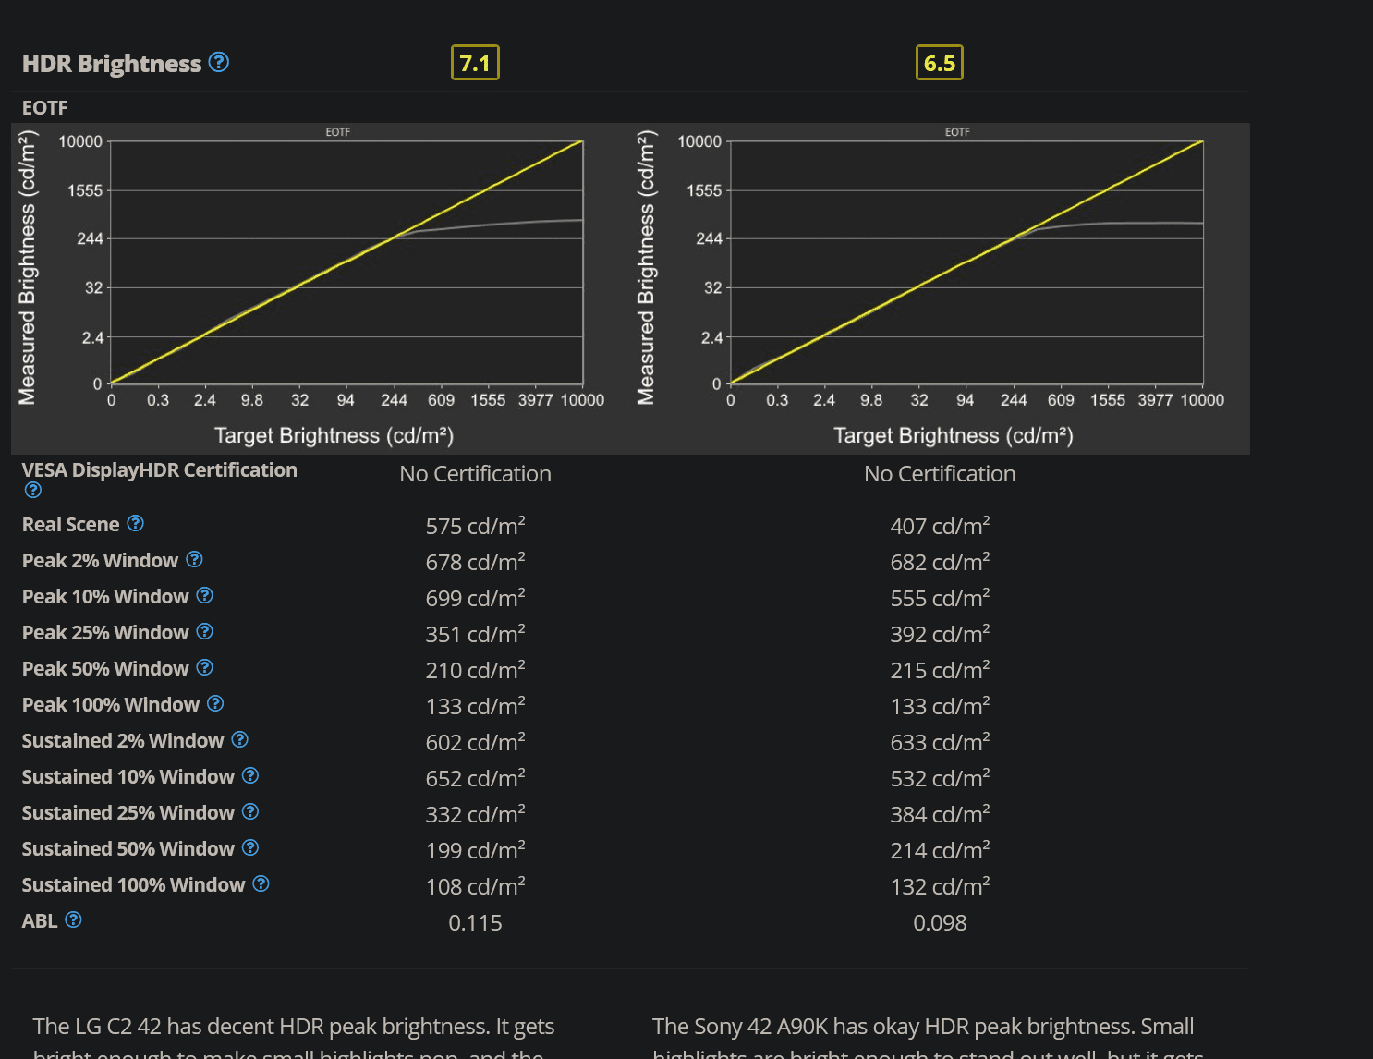Click the 6.5 HDR Brightness score badge
The image size is (1373, 1059).
pos(940,63)
